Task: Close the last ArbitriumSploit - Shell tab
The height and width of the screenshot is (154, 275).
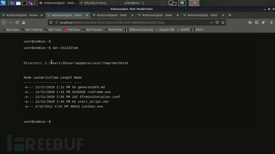Action: [223, 15]
